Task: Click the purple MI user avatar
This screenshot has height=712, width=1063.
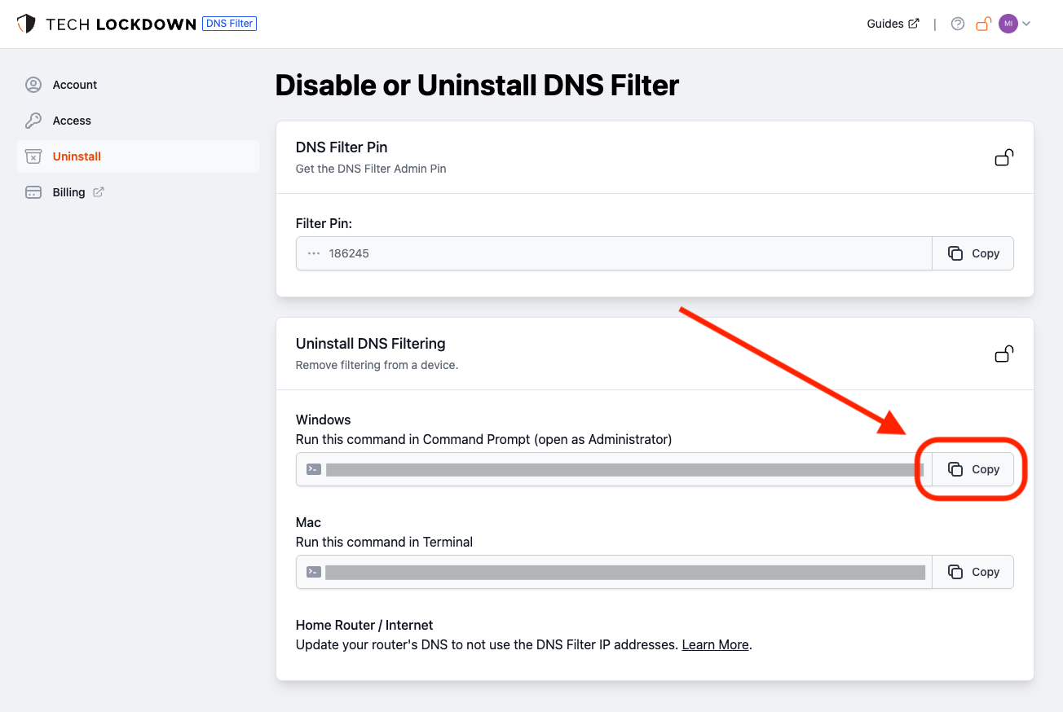Action: pos(1008,24)
